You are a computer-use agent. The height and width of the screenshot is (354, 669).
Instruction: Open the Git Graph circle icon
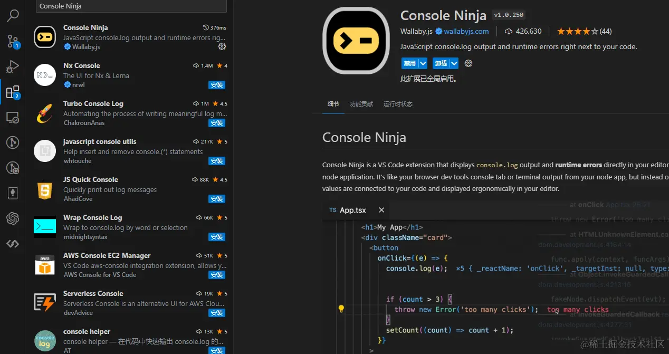(x=13, y=142)
